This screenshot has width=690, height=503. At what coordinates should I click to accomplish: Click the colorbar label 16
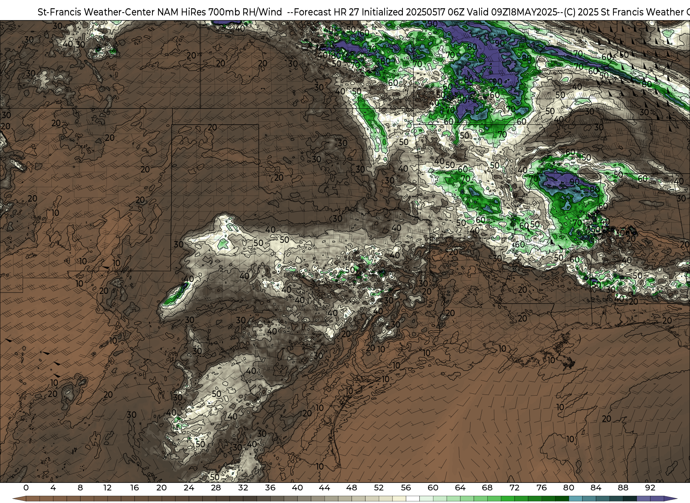(134, 488)
